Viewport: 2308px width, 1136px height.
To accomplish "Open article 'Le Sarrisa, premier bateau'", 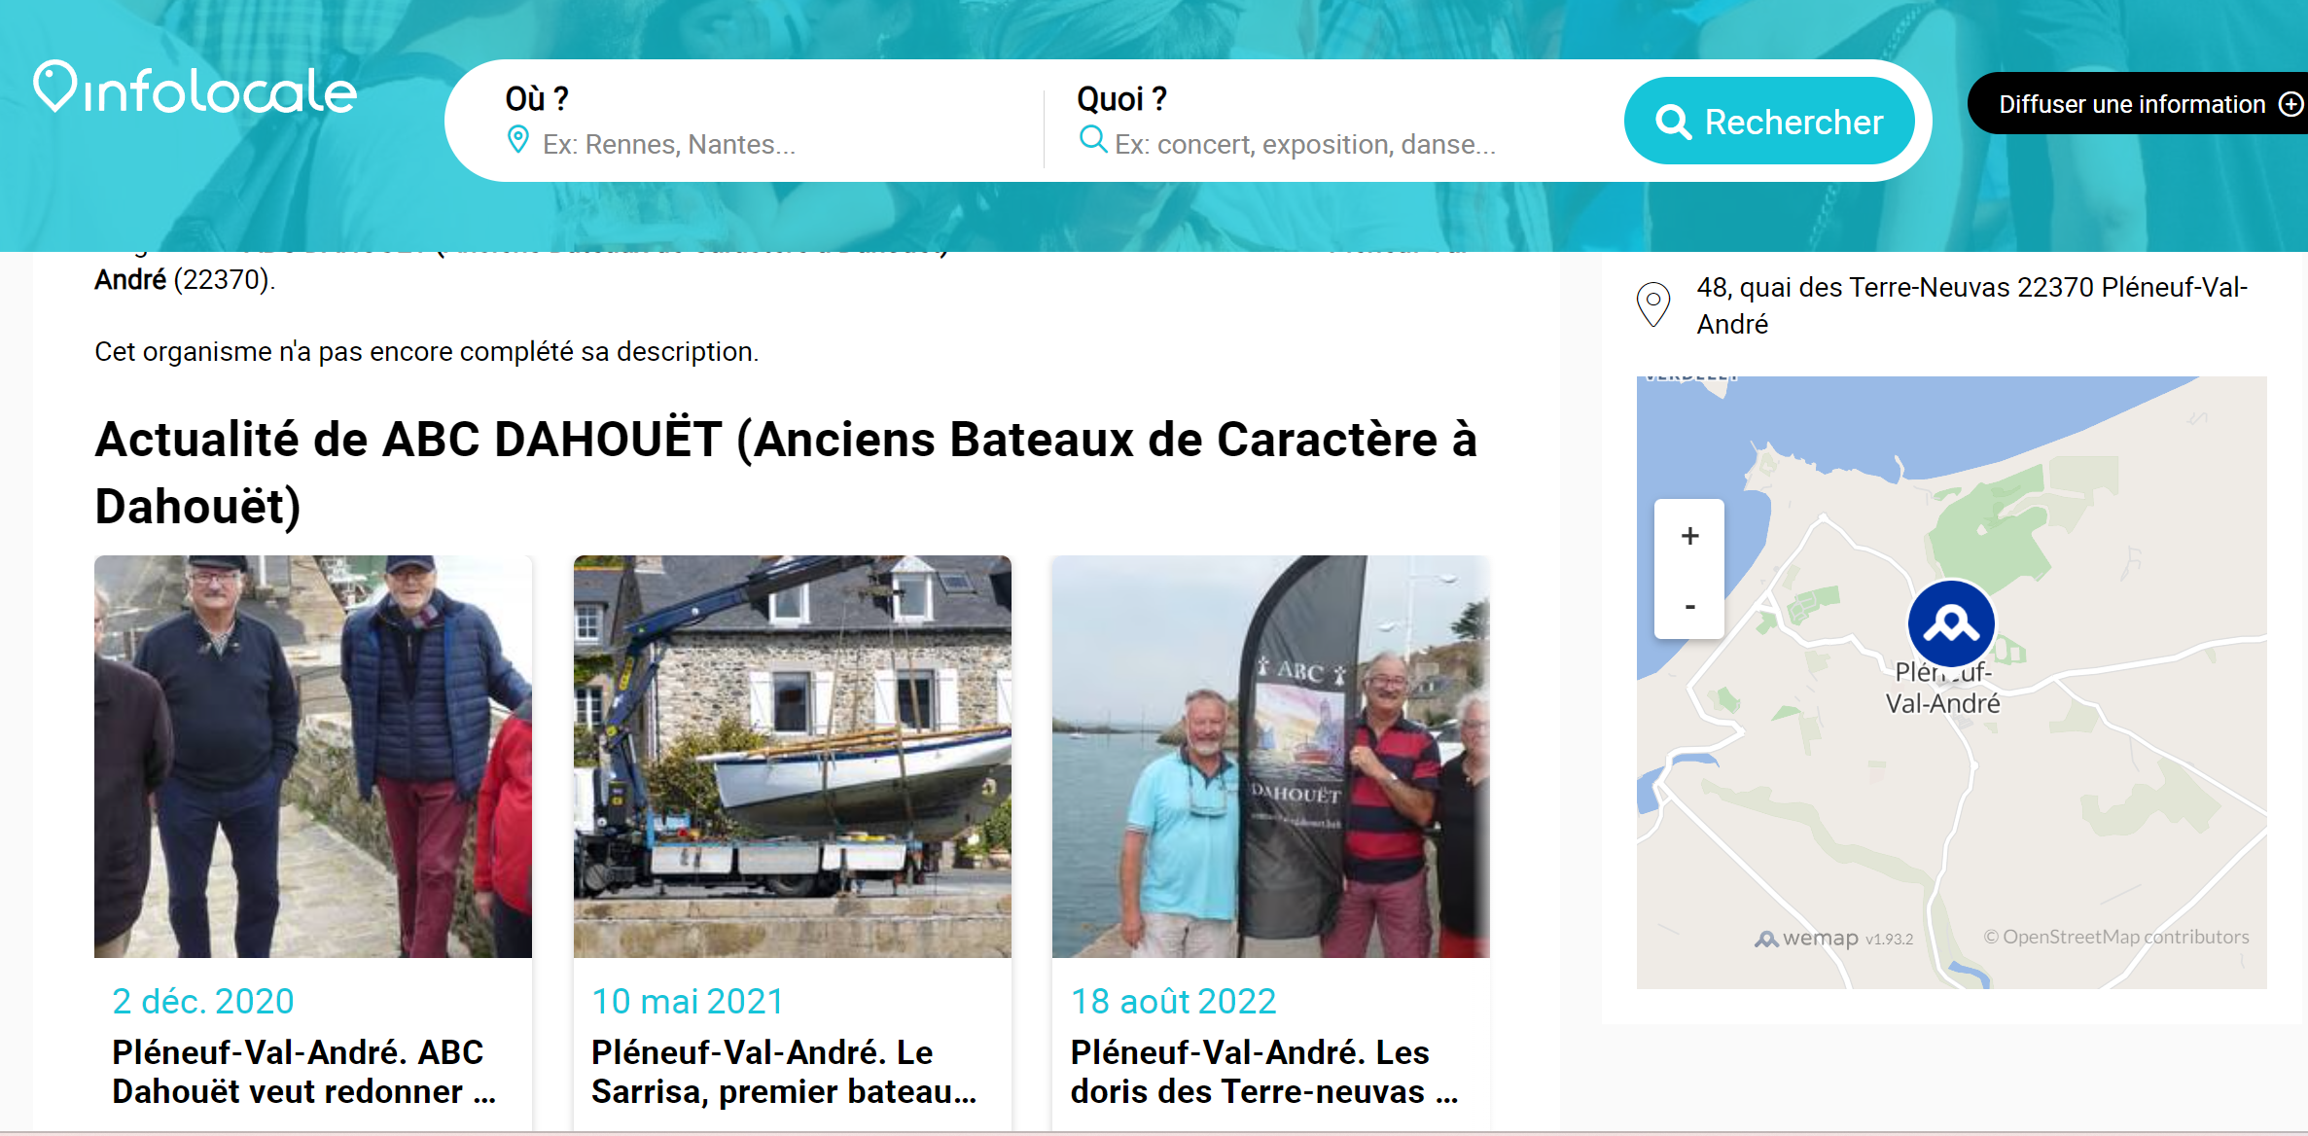I will [783, 1072].
